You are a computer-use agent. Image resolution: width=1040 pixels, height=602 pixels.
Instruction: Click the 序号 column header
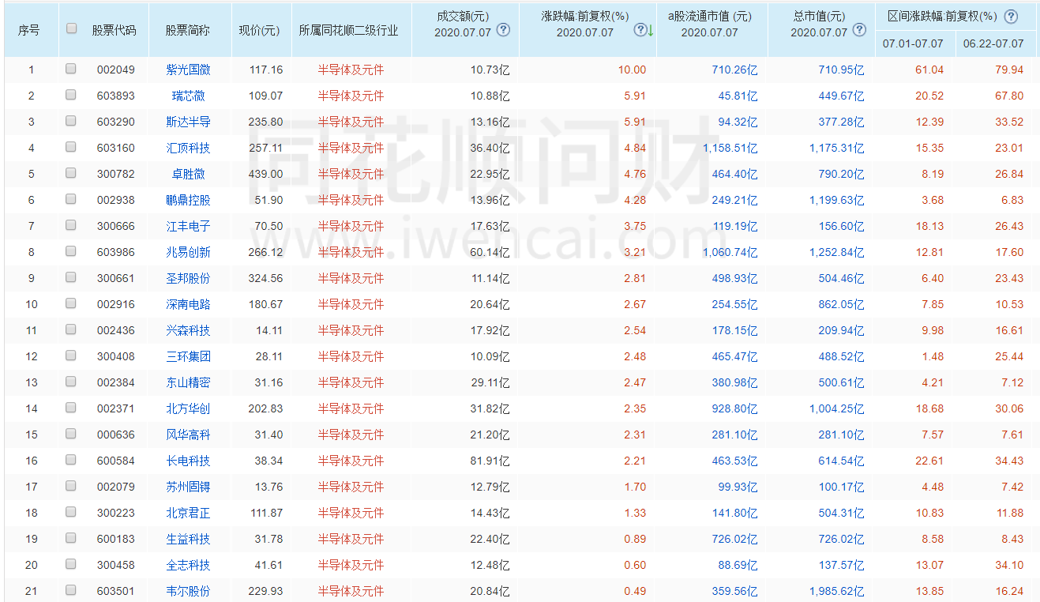pyautogui.click(x=29, y=30)
